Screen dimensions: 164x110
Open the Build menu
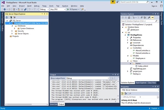tap(30, 6)
